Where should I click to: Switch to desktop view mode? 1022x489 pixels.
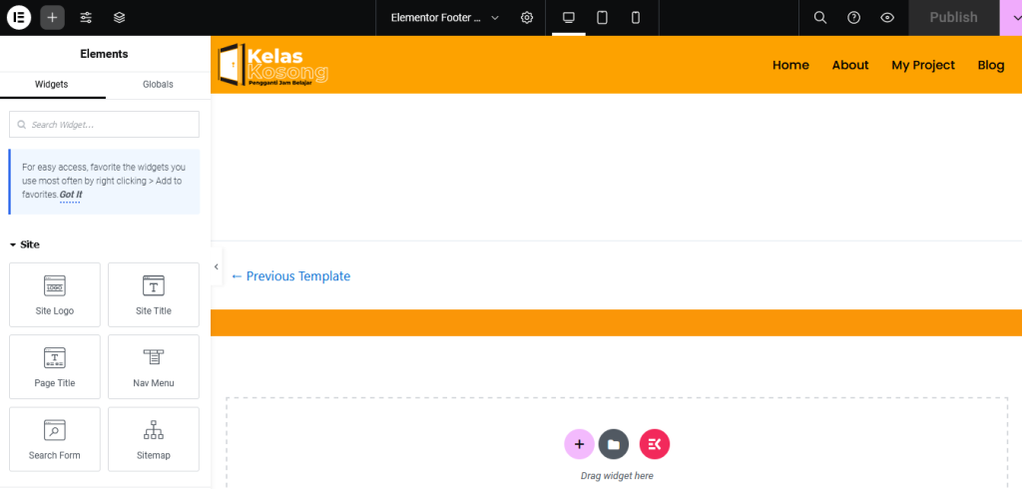coord(569,18)
